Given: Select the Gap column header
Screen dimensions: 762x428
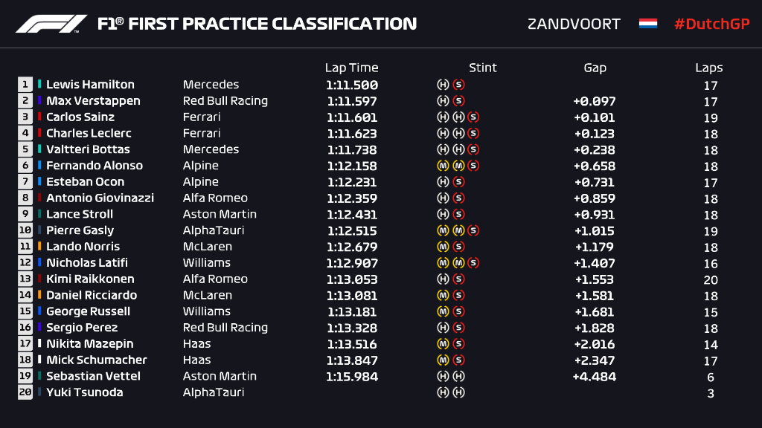Looking at the screenshot, I should click(x=595, y=68).
